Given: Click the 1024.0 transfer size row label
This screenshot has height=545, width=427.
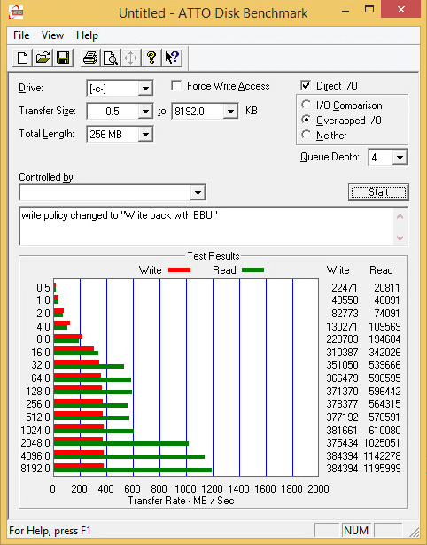Looking at the screenshot, I should point(35,431).
